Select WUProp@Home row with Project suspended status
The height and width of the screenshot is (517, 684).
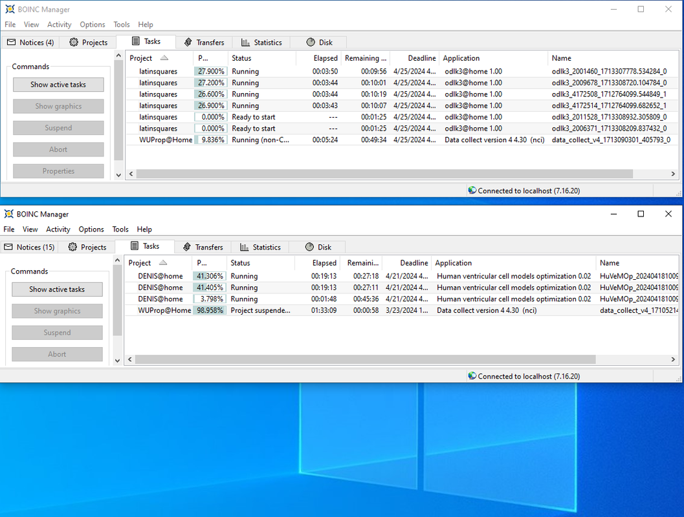tap(402, 310)
